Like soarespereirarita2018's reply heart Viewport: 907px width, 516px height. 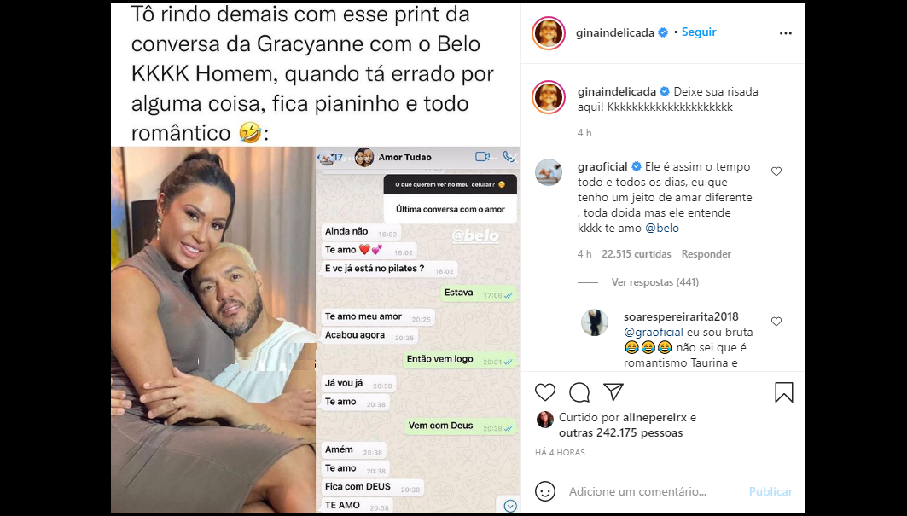pyautogui.click(x=776, y=321)
